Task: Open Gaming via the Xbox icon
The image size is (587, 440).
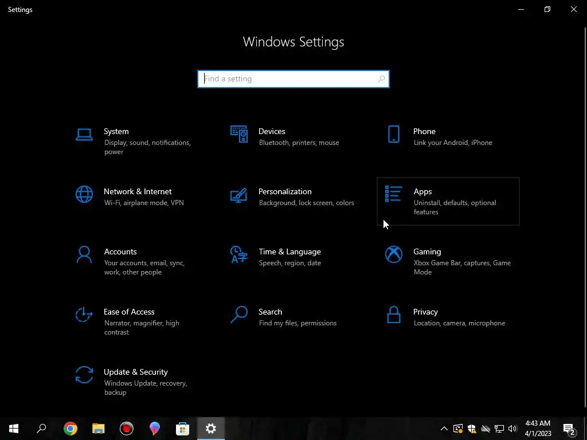Action: coord(393,254)
